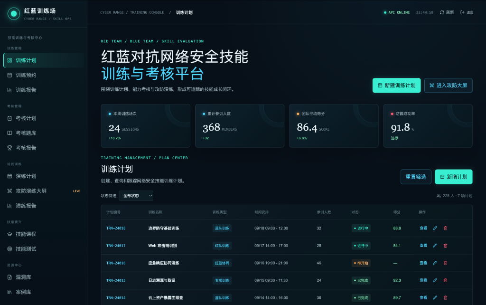Delete the 日志溯源与取证 plan trash icon
This screenshot has width=486, height=305.
(445, 280)
